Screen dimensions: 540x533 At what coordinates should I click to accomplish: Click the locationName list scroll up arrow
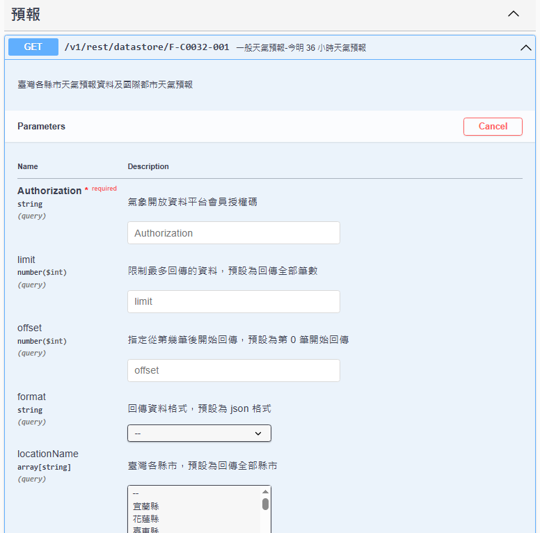click(x=265, y=492)
